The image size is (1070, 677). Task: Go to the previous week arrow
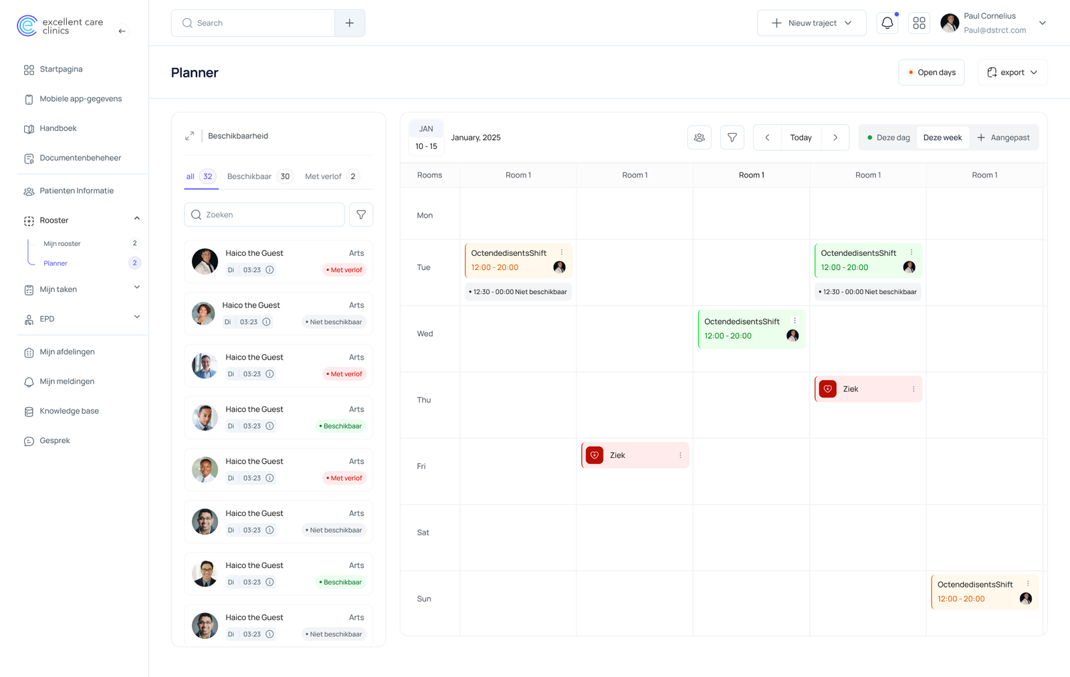point(767,138)
